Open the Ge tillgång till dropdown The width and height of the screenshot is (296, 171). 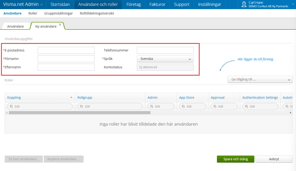point(260,79)
